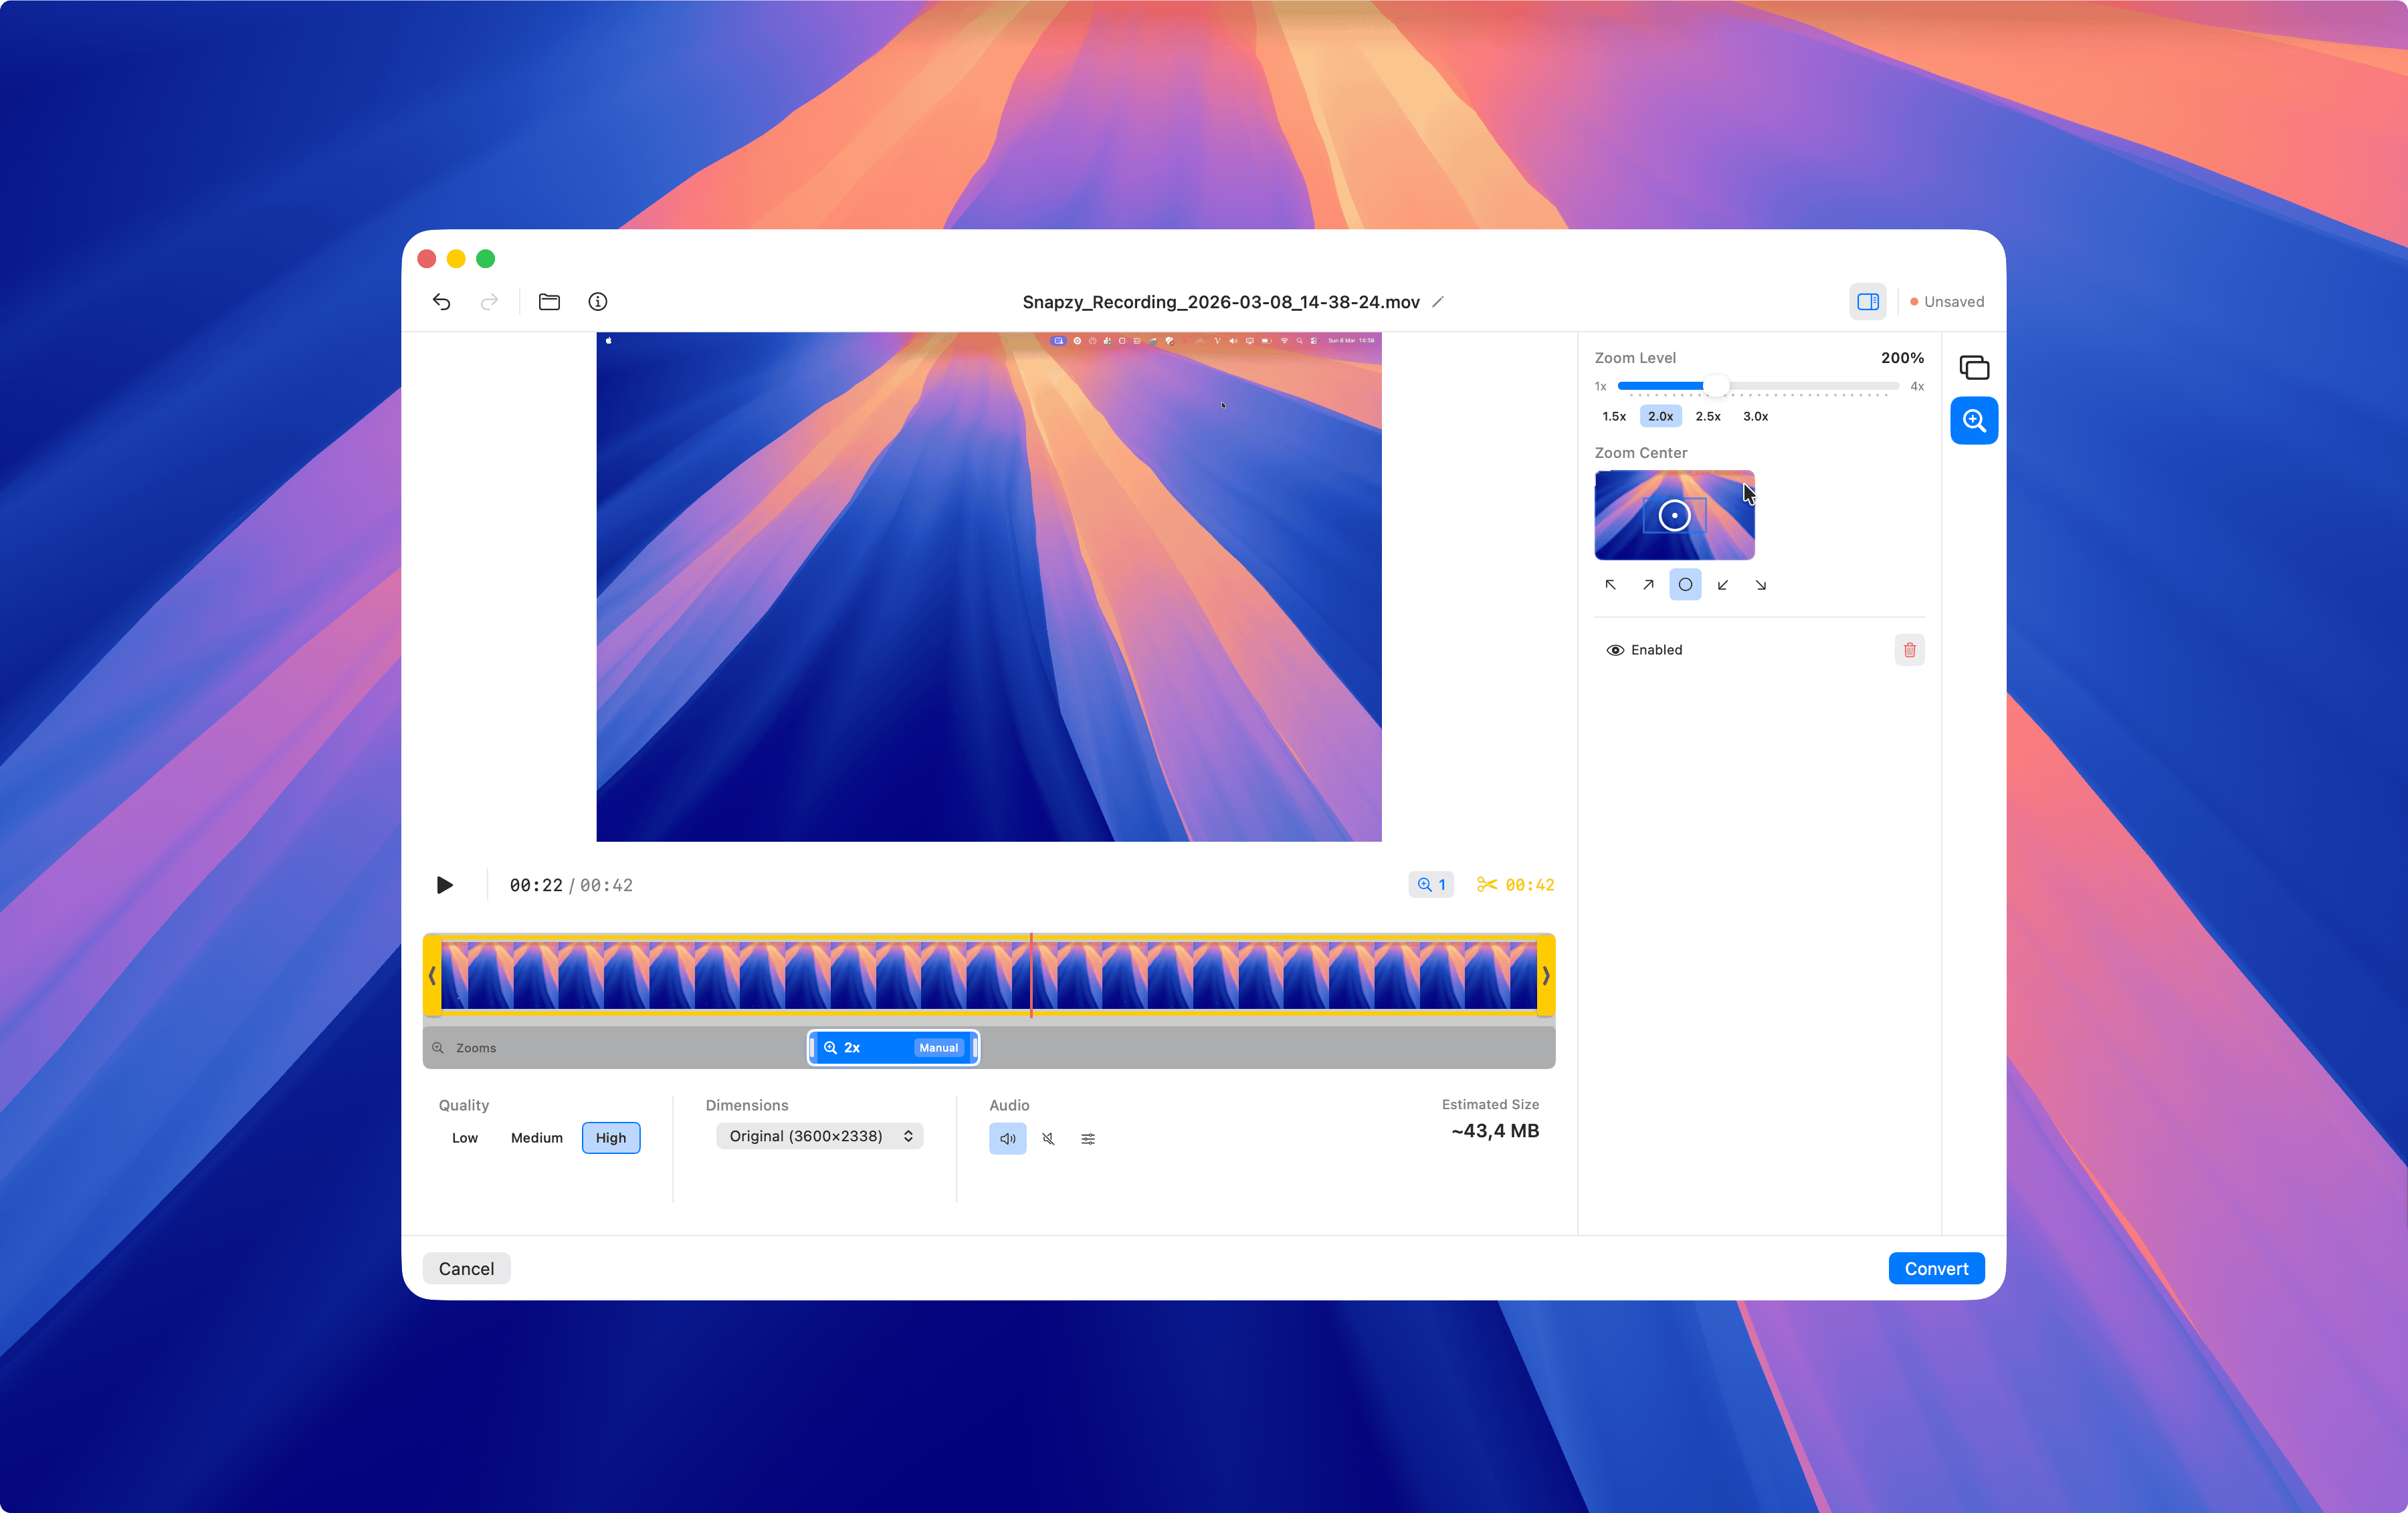Click the scissors trim duration 00:42
The width and height of the screenshot is (2408, 1513).
tap(1515, 885)
